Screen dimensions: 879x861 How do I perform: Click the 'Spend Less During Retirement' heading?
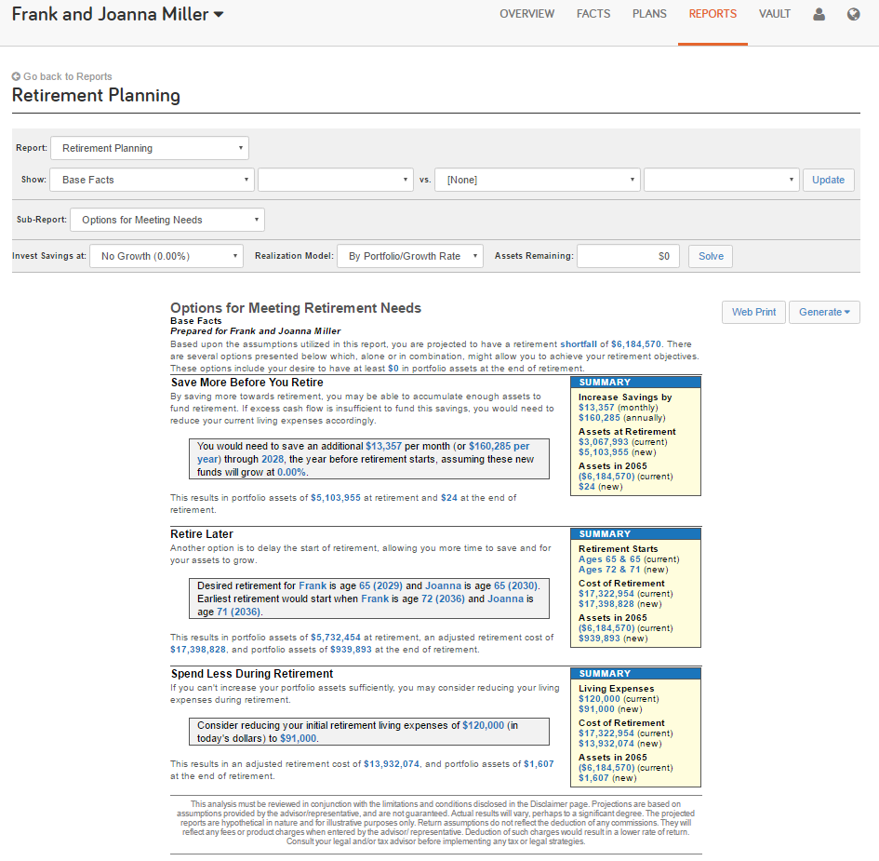(252, 674)
